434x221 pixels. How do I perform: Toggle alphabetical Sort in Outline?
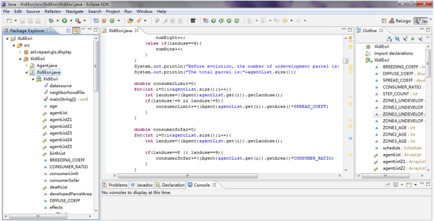pyautogui.click(x=390, y=39)
